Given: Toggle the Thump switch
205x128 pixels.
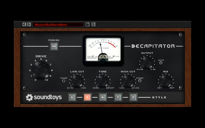Looking at the screenshot, I should click(64, 81).
